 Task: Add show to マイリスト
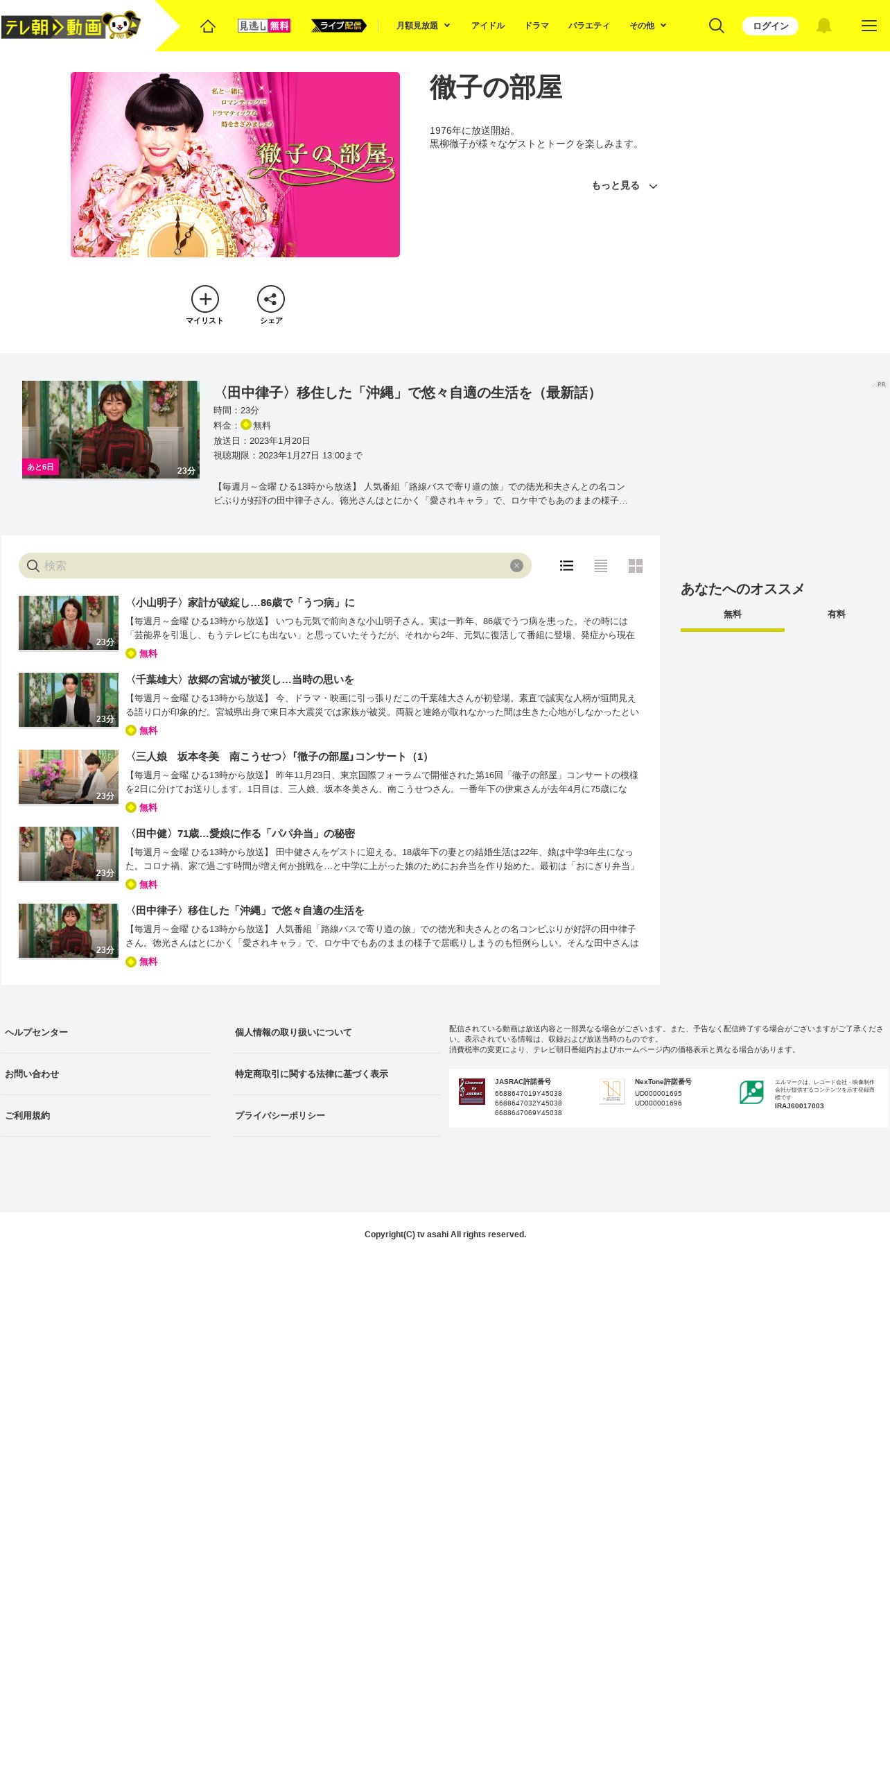pos(204,305)
